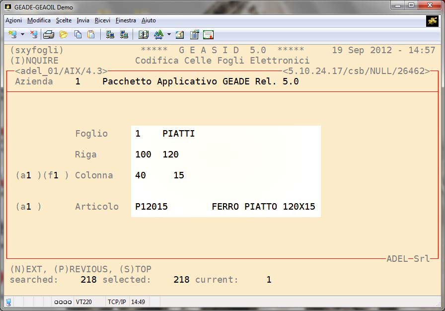Click the printer icon in toolbar
445x311 pixels.
click(48, 35)
